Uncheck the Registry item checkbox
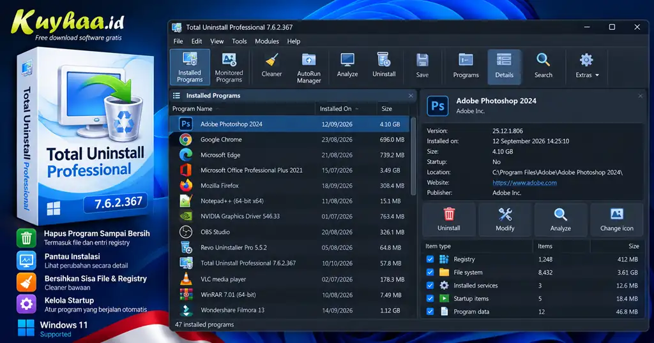Screen dimensions: 654x343 pos(430,259)
